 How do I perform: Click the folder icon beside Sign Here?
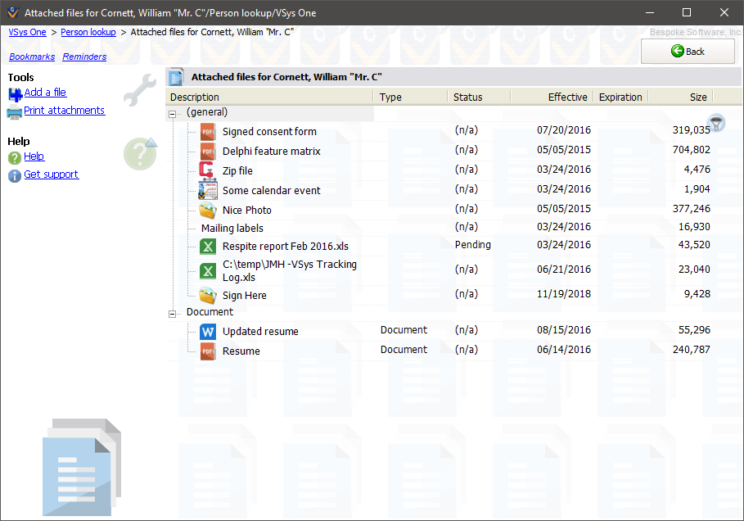click(x=207, y=295)
